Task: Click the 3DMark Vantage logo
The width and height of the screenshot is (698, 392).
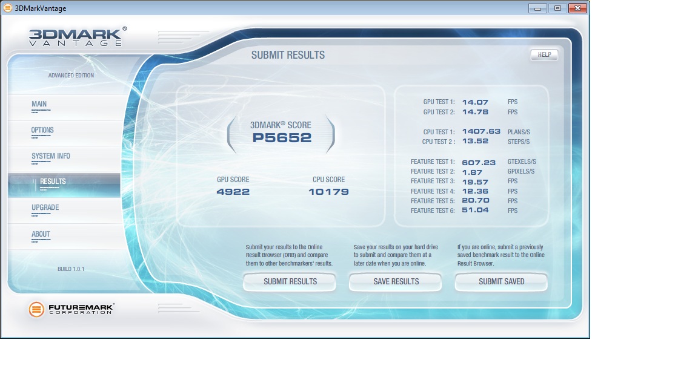Action: [x=78, y=36]
